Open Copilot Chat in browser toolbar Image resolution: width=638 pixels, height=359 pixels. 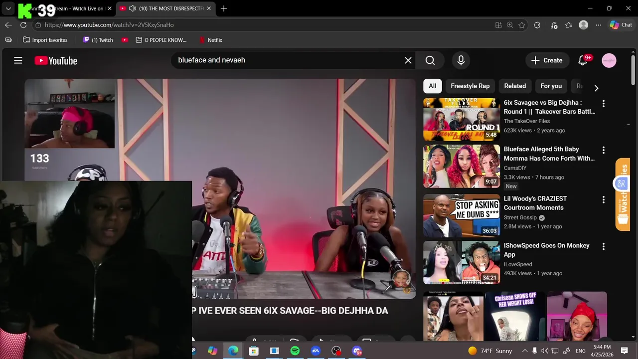pos(621,25)
